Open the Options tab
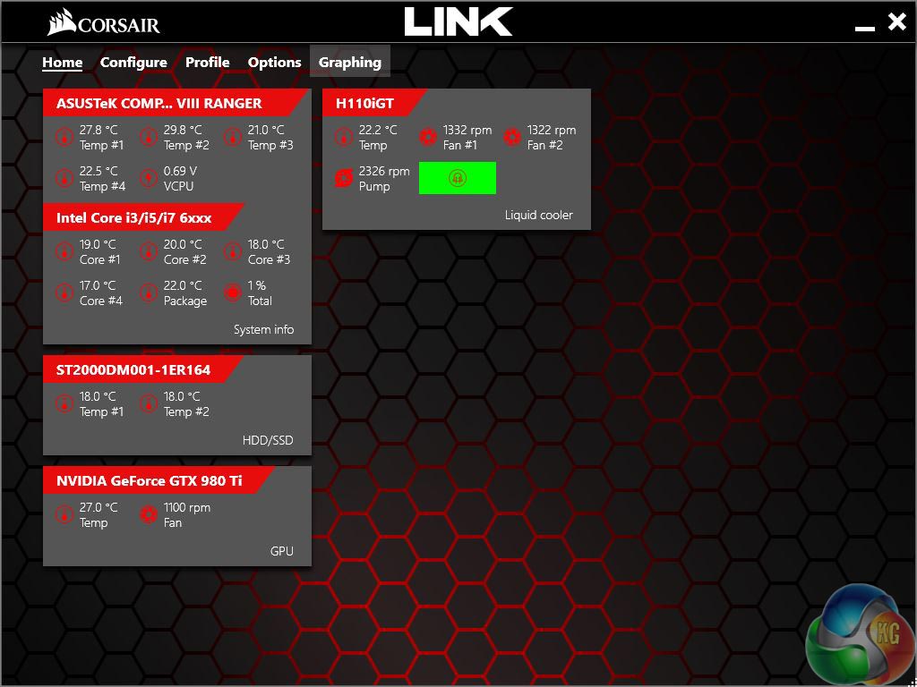This screenshot has height=687, width=917. (274, 63)
